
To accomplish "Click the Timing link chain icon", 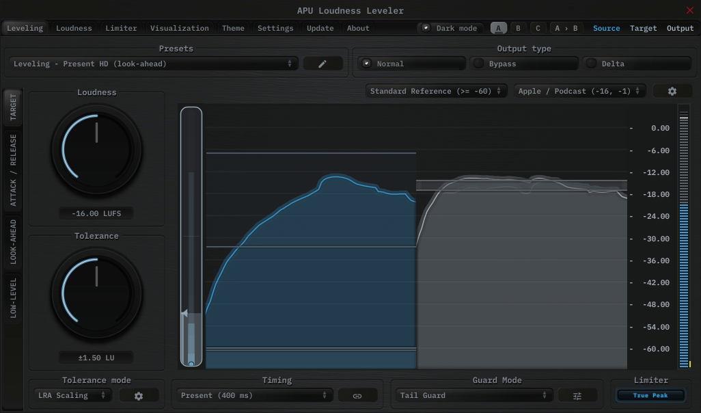I will tap(357, 395).
